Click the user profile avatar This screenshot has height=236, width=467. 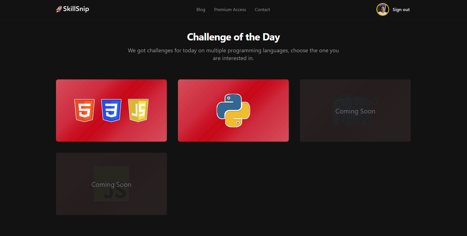click(382, 9)
